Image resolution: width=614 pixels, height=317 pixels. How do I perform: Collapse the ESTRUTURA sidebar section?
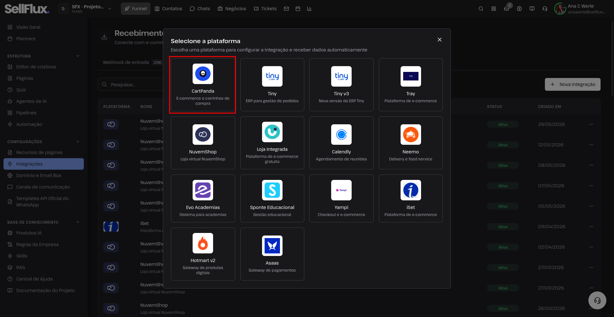click(78, 56)
